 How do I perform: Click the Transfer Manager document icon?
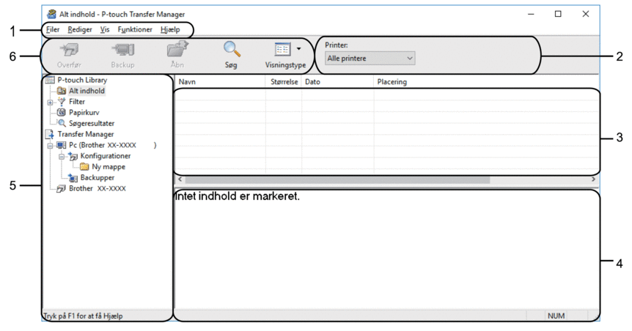click(x=50, y=134)
